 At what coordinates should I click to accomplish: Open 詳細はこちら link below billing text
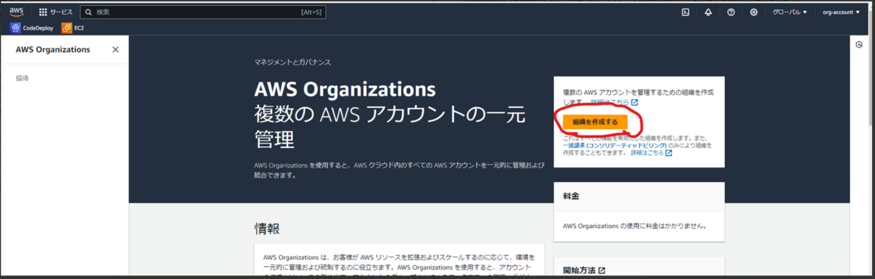coord(651,154)
